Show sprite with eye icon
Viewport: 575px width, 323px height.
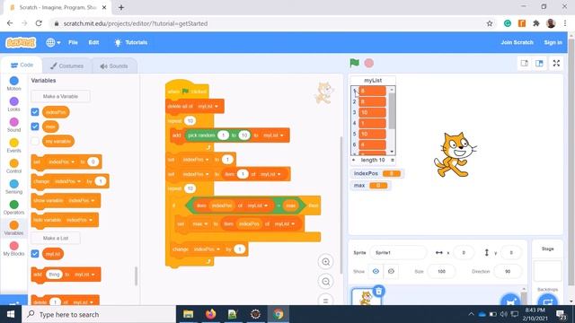pyautogui.click(x=376, y=271)
